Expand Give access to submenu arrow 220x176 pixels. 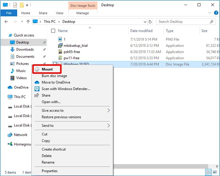coord(108,111)
